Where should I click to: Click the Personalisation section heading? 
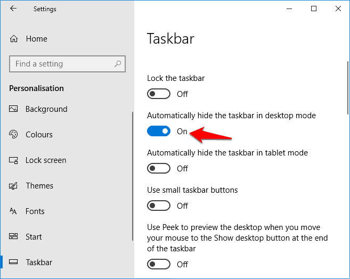tap(36, 88)
